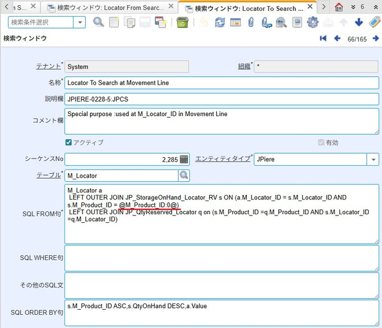Go to detail record with down arrow

pos(359,22)
